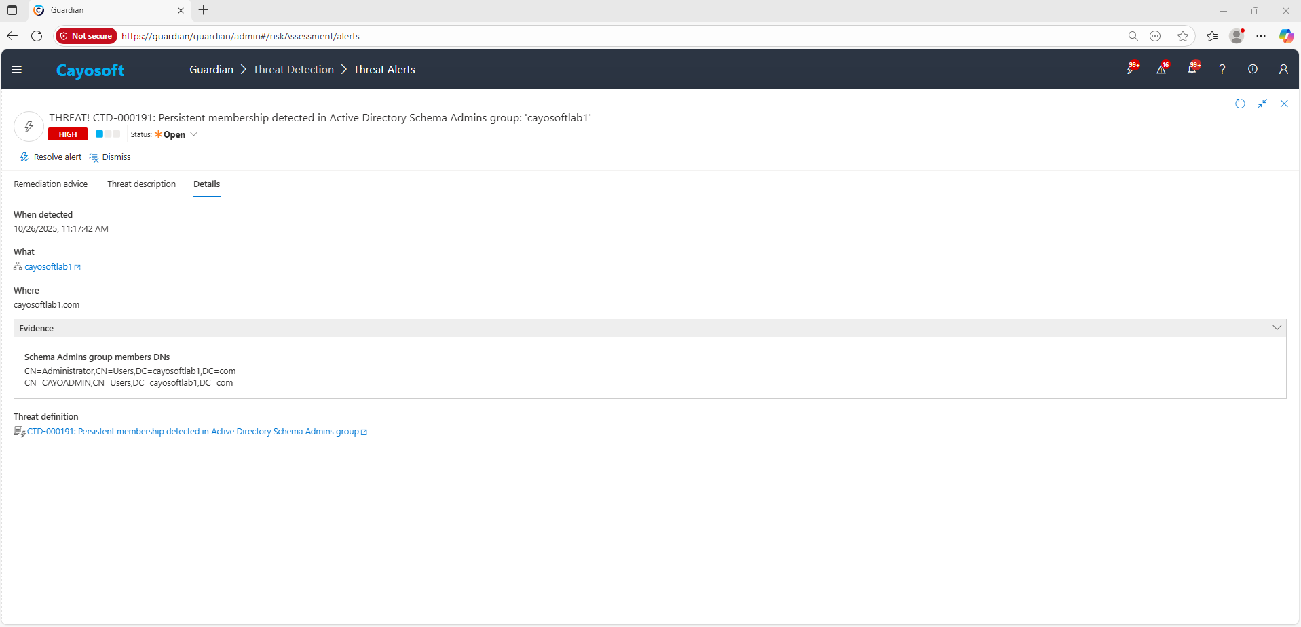Collapse the Evidence section chevron
The height and width of the screenshot is (627, 1301).
[1277, 328]
